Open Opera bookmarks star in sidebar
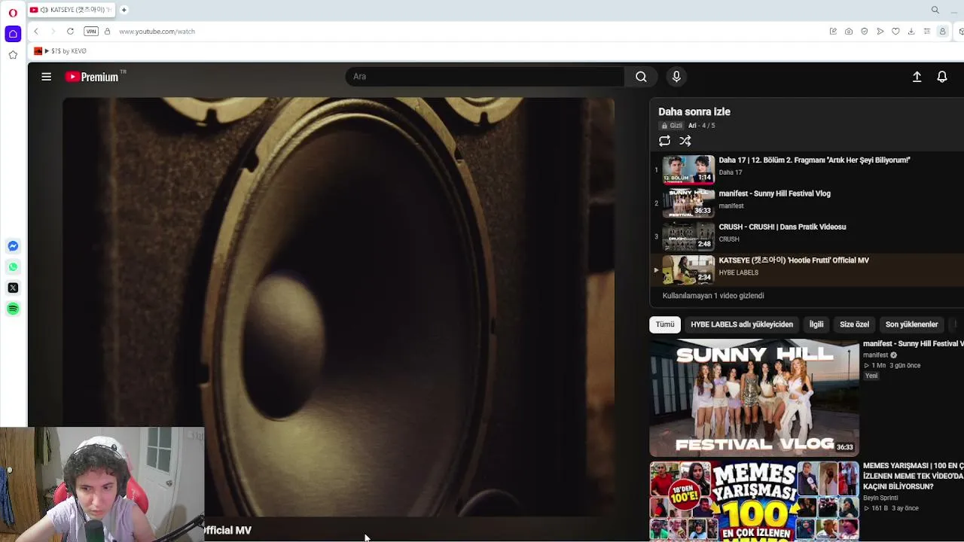The width and height of the screenshot is (964, 542). pyautogui.click(x=13, y=55)
